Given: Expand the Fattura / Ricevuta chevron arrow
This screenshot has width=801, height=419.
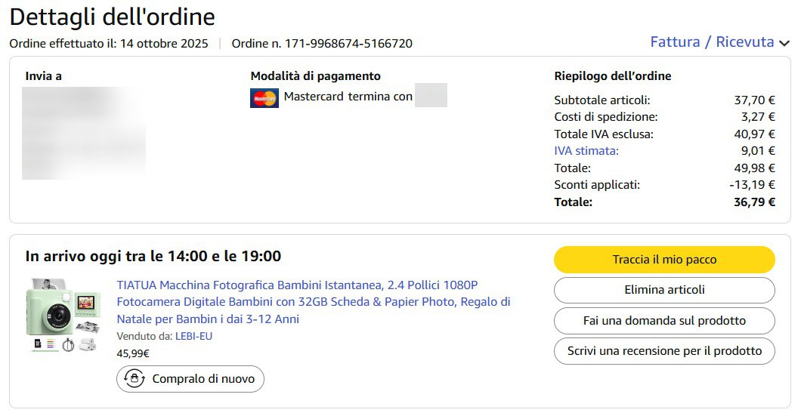Looking at the screenshot, I should [784, 43].
